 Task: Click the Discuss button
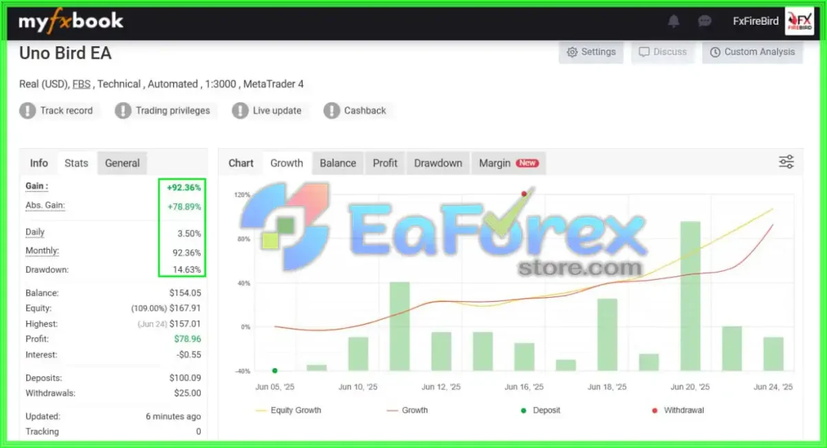pyautogui.click(x=663, y=52)
